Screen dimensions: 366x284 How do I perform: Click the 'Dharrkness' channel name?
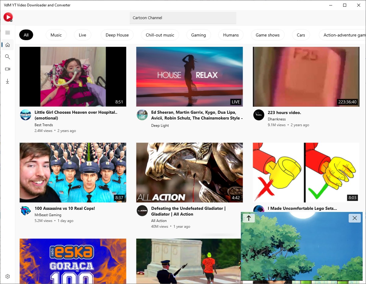(277, 119)
